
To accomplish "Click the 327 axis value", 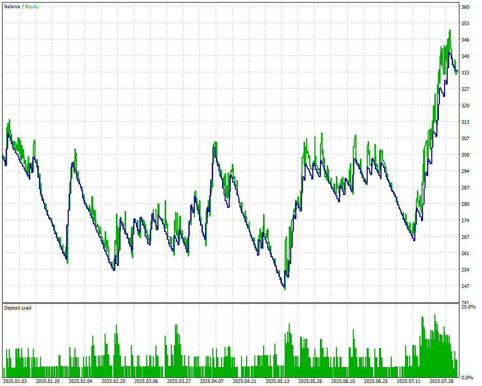I will coord(466,89).
